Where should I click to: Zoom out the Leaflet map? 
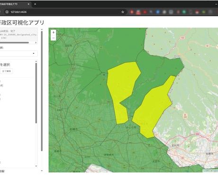(x=54, y=38)
